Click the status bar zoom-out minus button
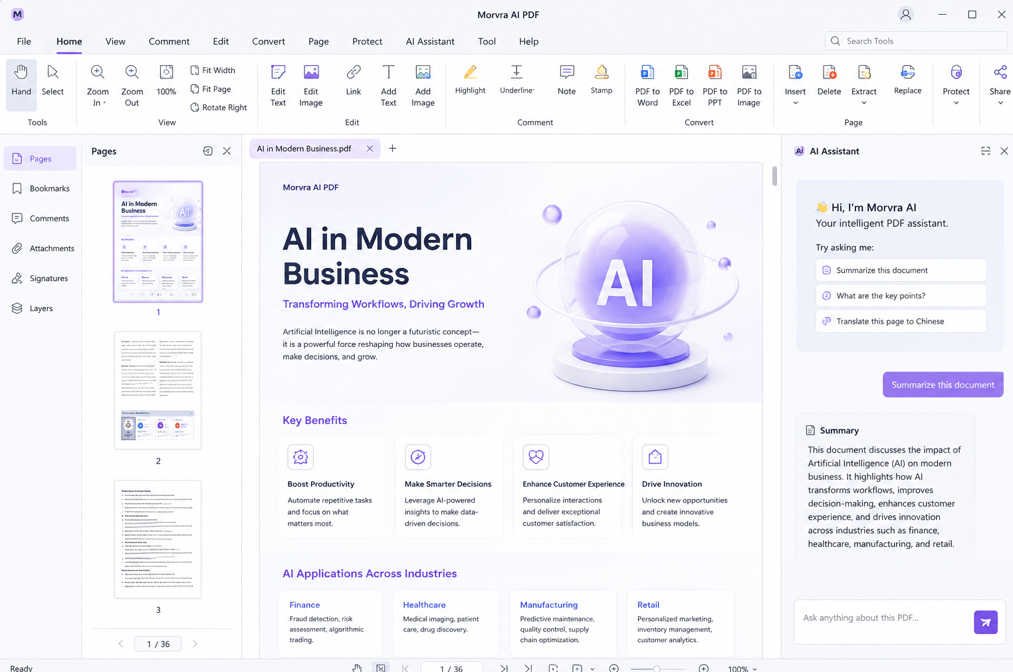Image resolution: width=1013 pixels, height=672 pixels. 614,669
